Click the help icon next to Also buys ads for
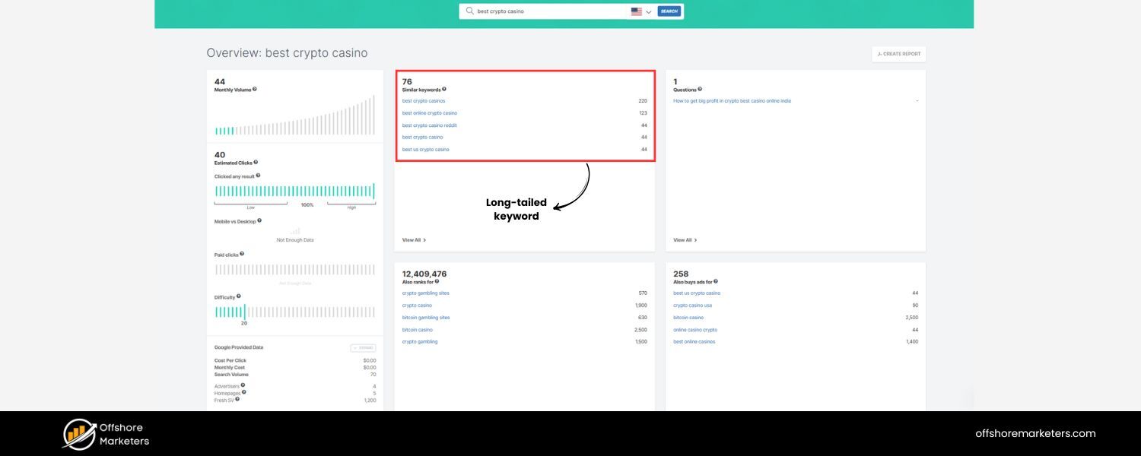Image resolution: width=1141 pixels, height=456 pixels. click(x=717, y=280)
